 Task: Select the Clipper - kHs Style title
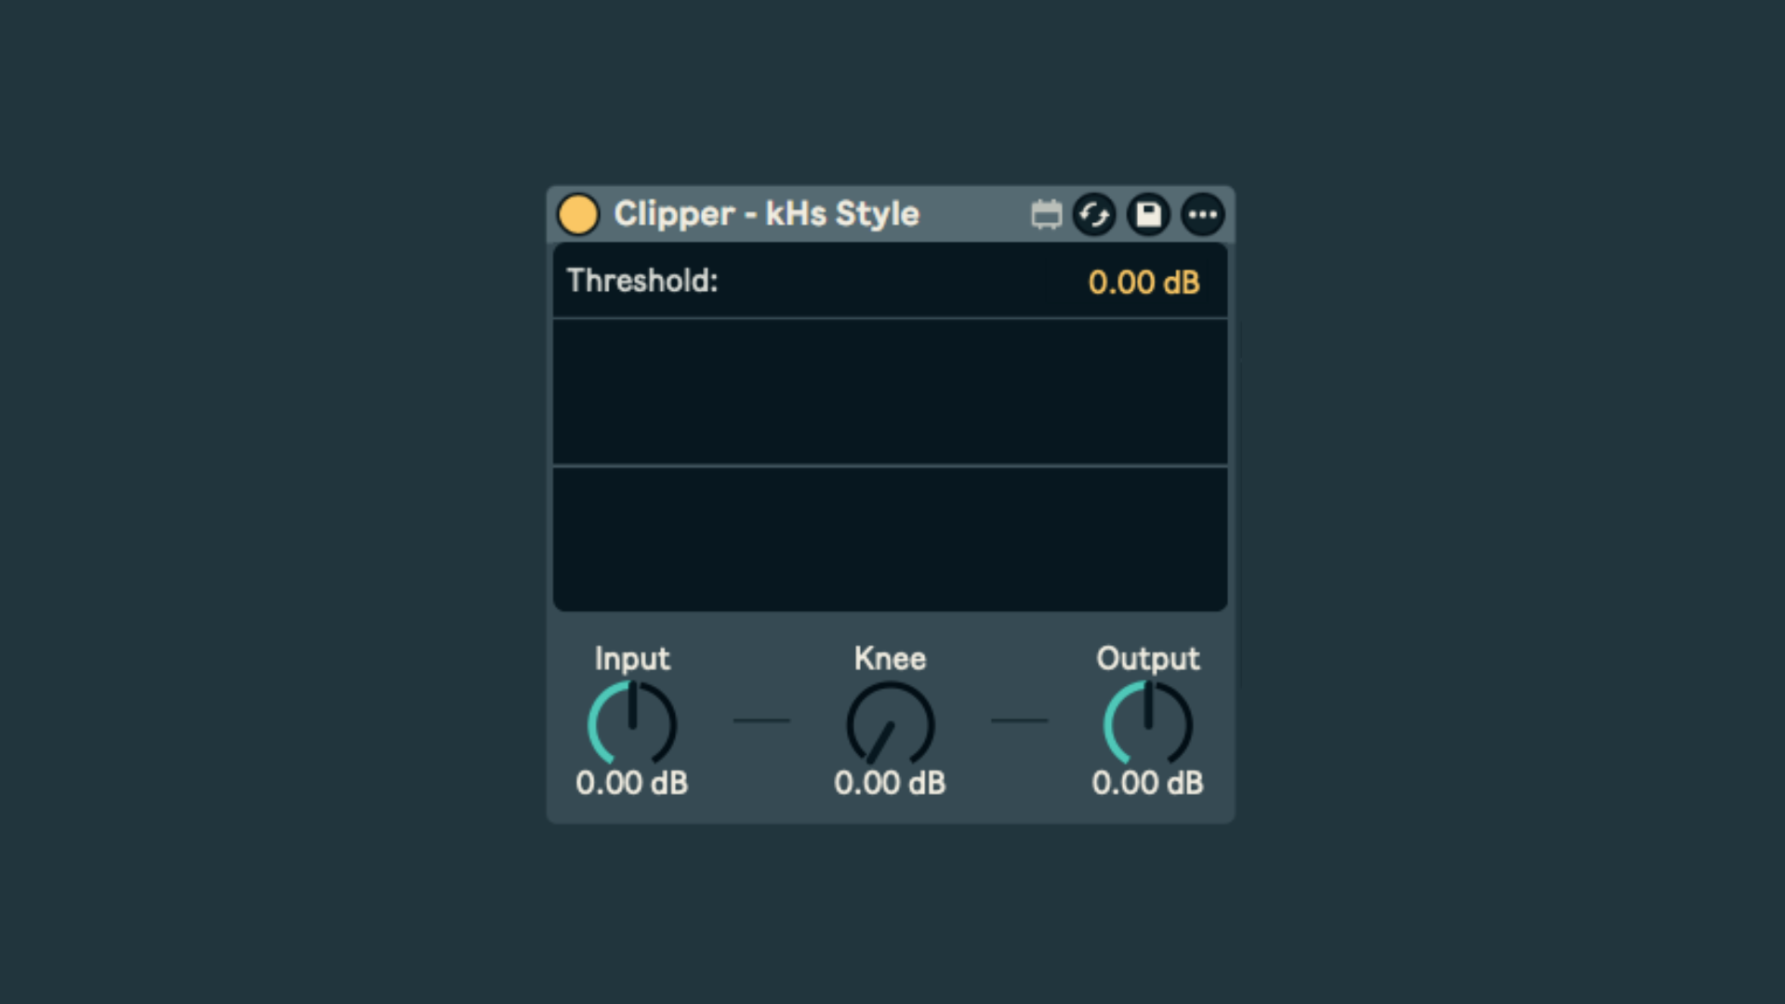coord(766,214)
